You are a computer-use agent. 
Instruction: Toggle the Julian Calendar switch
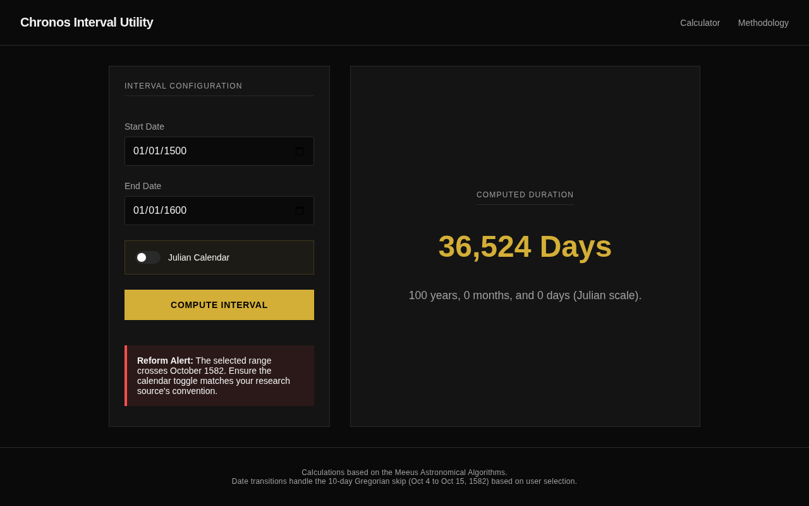pos(148,257)
